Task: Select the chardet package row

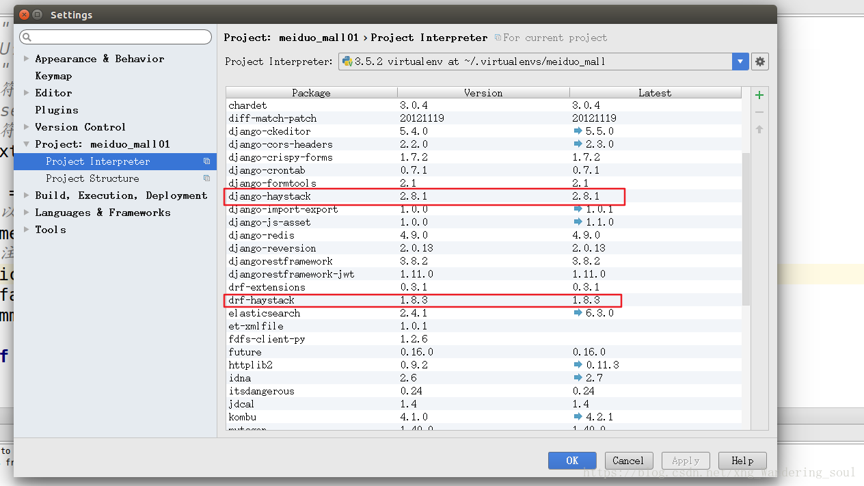Action: pos(484,105)
